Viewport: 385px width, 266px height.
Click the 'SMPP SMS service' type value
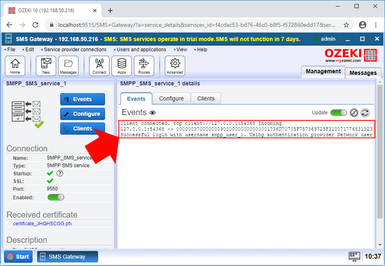pos(68,166)
